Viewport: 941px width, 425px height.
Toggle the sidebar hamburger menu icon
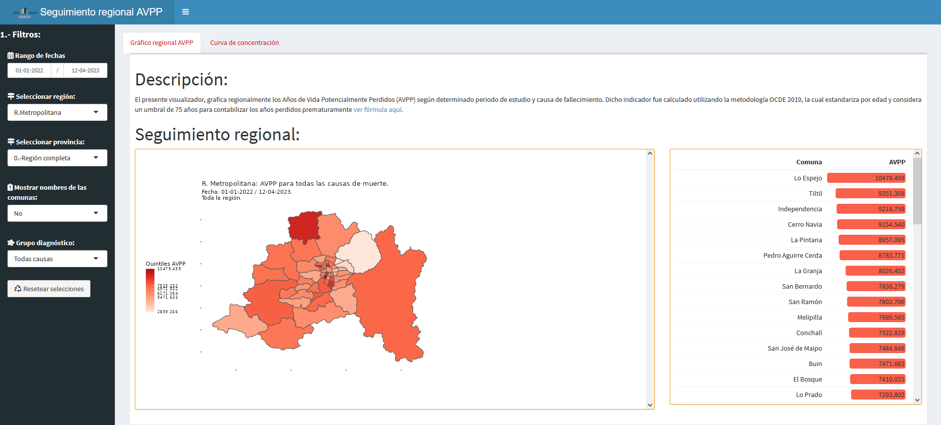(x=185, y=12)
